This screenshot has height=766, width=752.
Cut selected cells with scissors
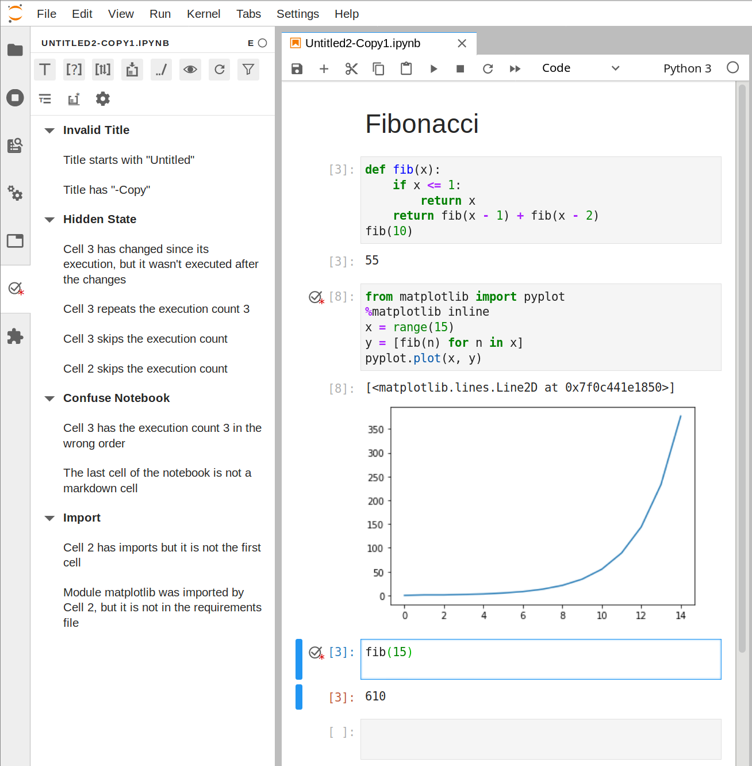pyautogui.click(x=351, y=69)
